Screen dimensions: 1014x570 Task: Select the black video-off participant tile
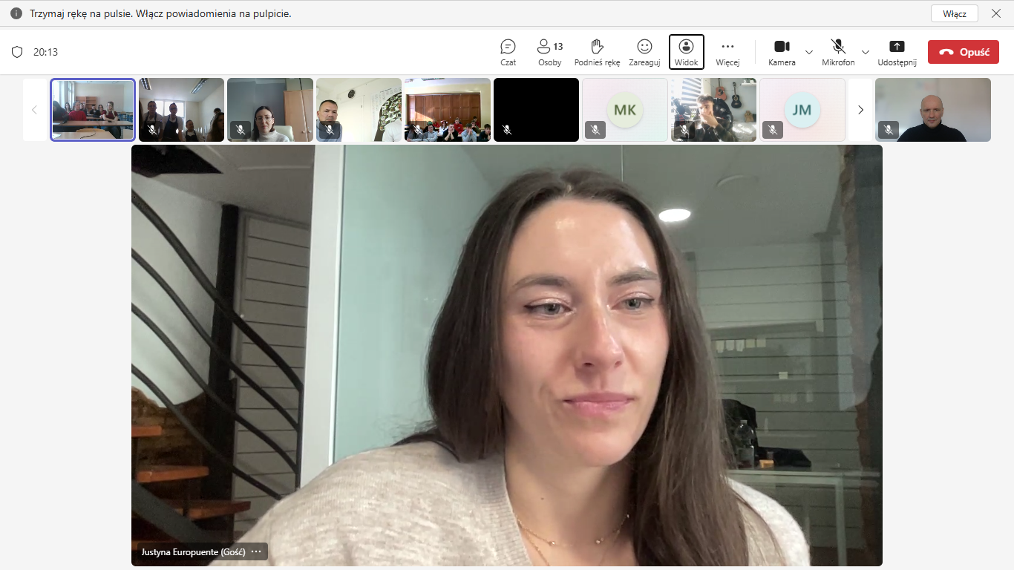pyautogui.click(x=536, y=110)
